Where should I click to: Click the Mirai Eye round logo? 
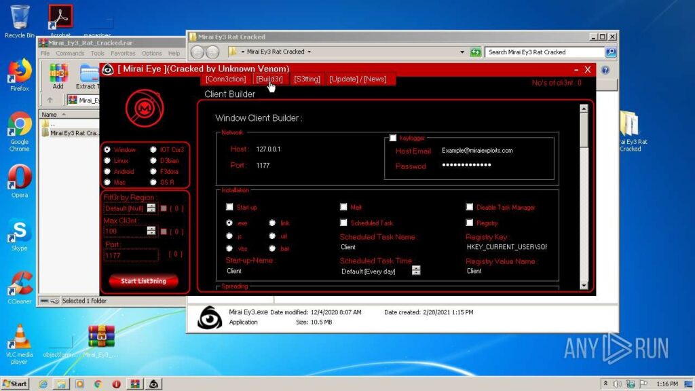pyautogui.click(x=145, y=108)
